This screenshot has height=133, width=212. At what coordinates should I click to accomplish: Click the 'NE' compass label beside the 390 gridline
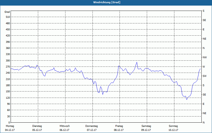[x=204, y=39]
